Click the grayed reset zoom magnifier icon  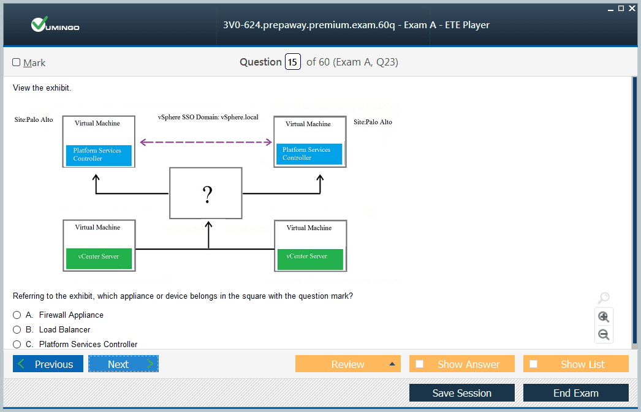coord(604,298)
